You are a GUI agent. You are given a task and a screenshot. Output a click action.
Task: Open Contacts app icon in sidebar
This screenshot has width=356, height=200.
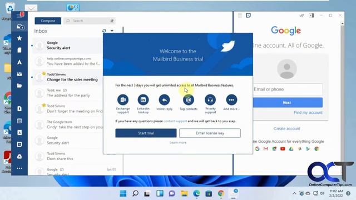(19, 132)
